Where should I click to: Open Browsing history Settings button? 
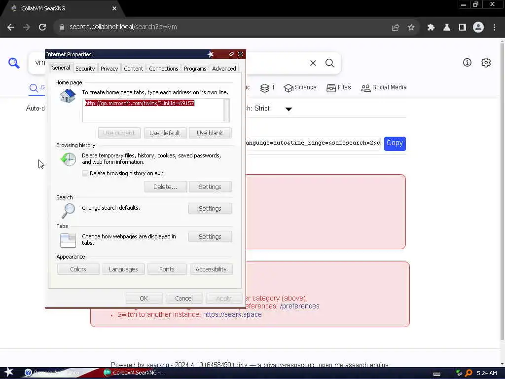(x=210, y=187)
